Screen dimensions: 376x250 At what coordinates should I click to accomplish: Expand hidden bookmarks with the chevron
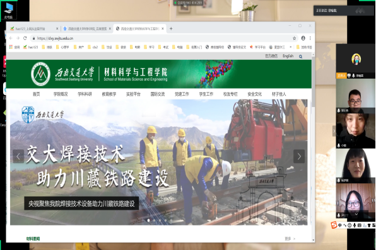(x=290, y=47)
